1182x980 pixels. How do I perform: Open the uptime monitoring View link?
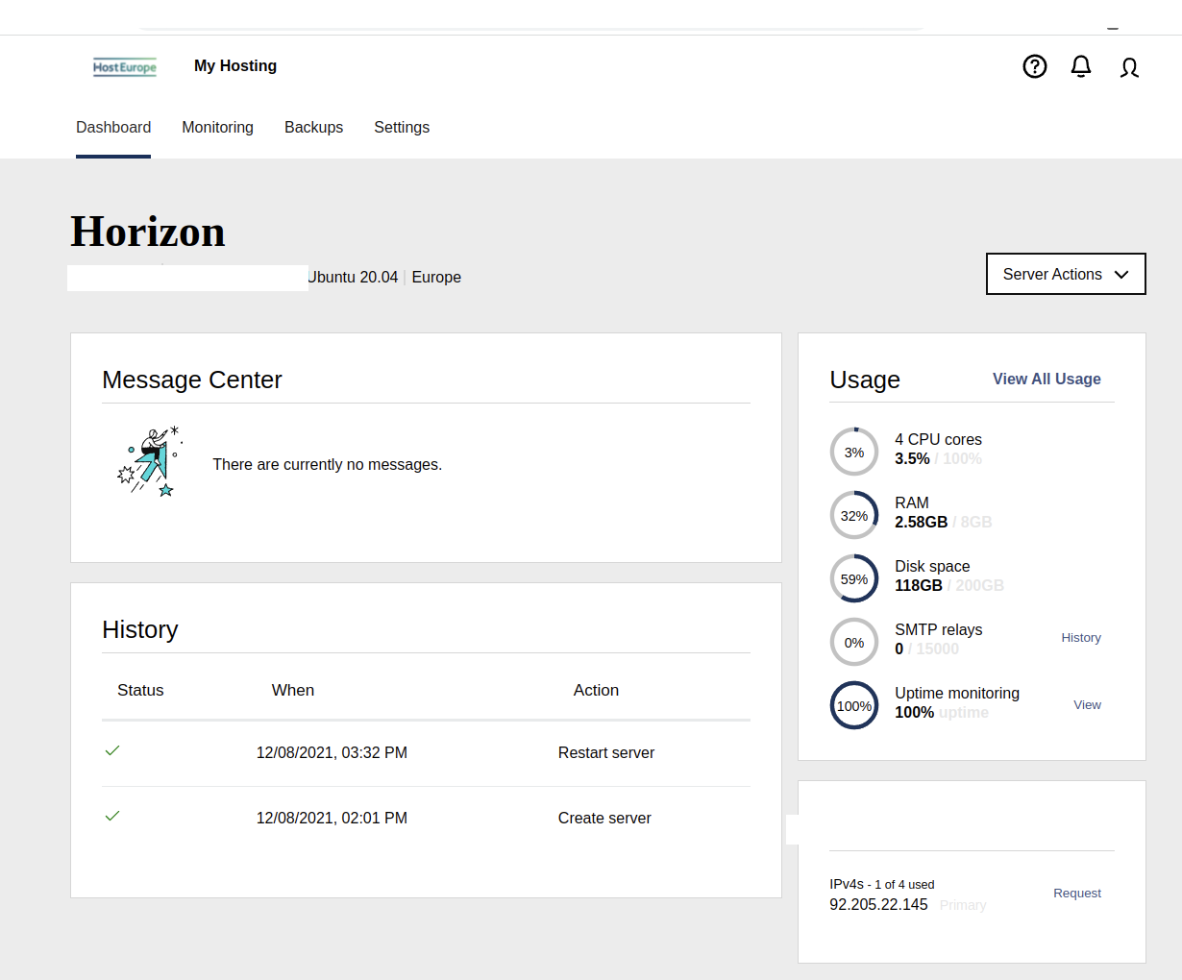[1087, 705]
